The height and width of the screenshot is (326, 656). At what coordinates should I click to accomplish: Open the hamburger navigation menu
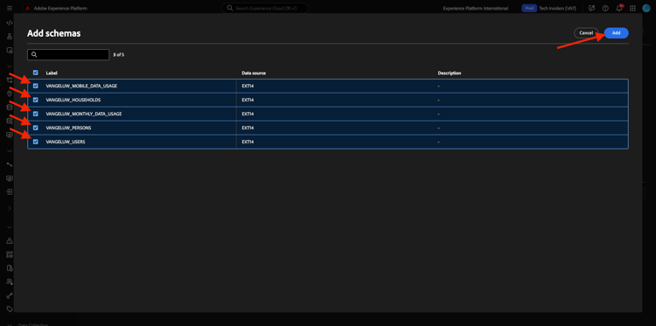10,8
